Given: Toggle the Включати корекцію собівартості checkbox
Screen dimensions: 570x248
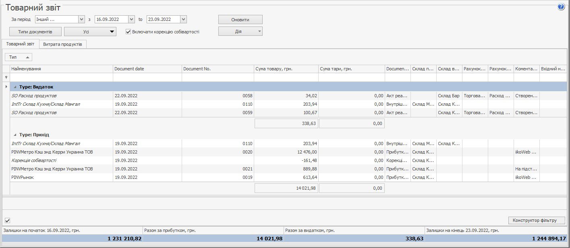Looking at the screenshot, I should point(129,32).
